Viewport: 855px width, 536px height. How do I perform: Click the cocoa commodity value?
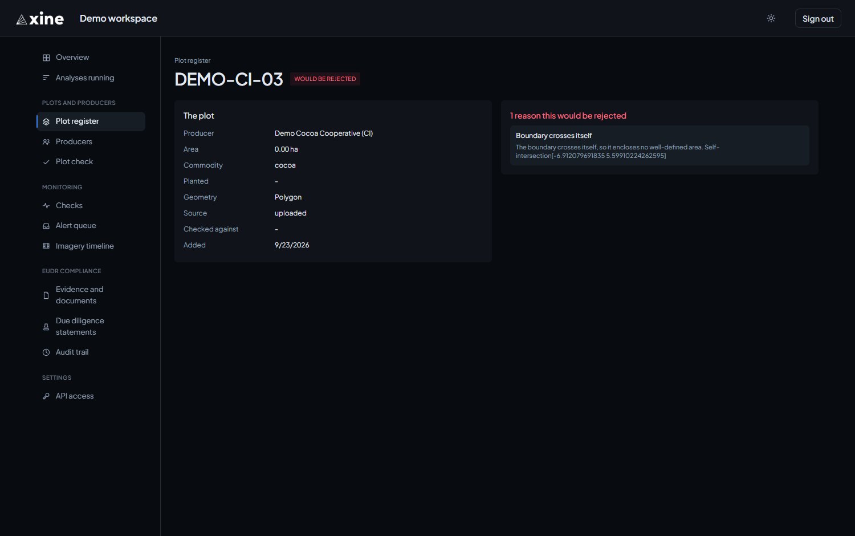tap(285, 165)
